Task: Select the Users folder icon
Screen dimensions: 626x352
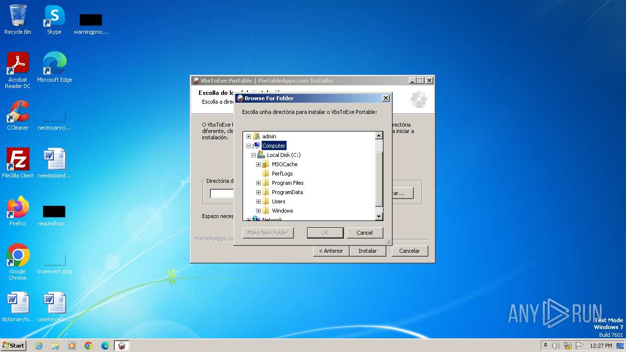Action: [x=266, y=201]
